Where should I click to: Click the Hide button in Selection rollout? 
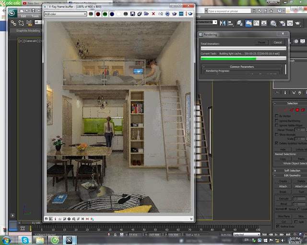click(x=283, y=149)
